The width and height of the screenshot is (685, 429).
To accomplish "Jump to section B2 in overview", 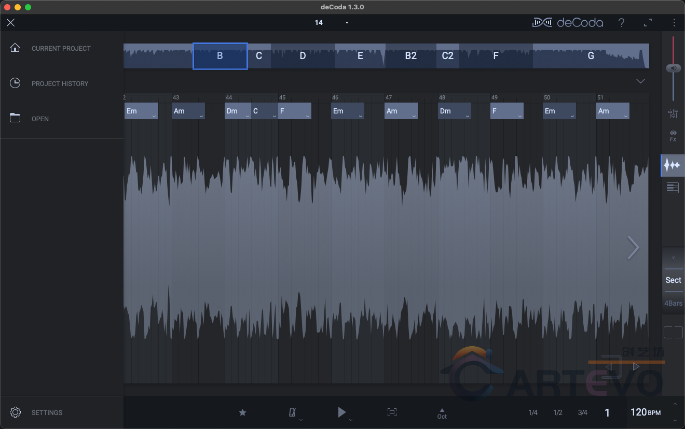I will [x=411, y=56].
